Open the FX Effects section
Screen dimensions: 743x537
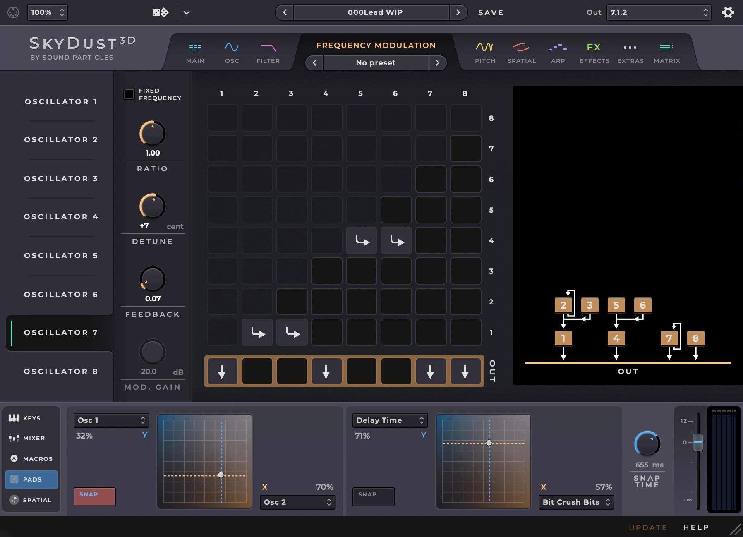pyautogui.click(x=594, y=53)
